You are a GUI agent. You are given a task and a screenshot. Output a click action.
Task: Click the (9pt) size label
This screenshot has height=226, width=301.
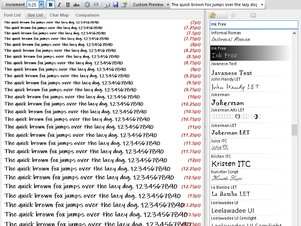195,69
